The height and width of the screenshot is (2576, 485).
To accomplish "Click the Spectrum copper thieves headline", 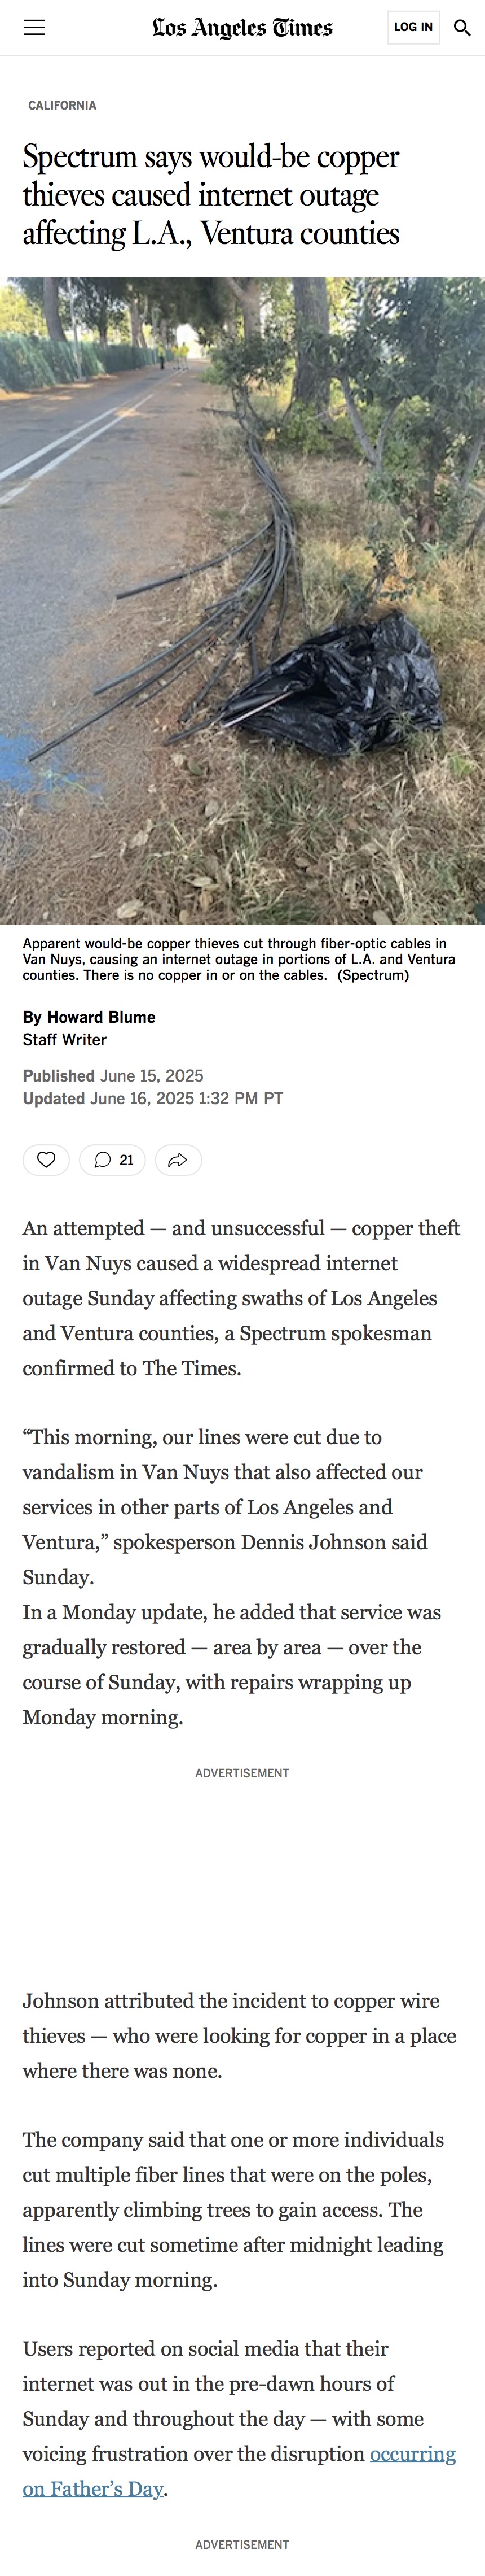I will 211,195.
